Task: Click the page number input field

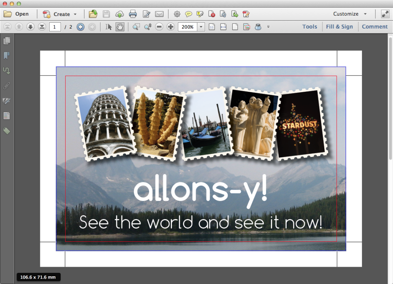Action: click(54, 27)
